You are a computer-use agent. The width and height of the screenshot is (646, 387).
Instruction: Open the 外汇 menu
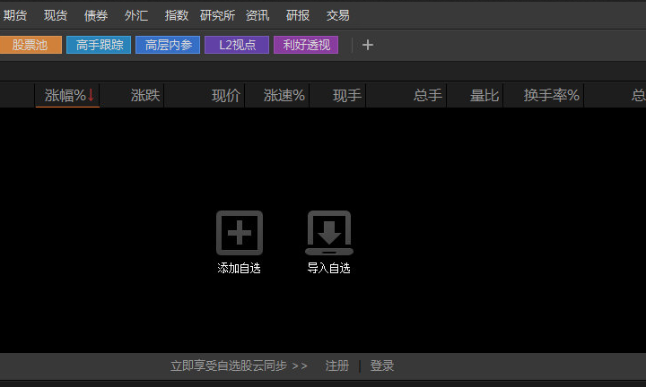136,15
